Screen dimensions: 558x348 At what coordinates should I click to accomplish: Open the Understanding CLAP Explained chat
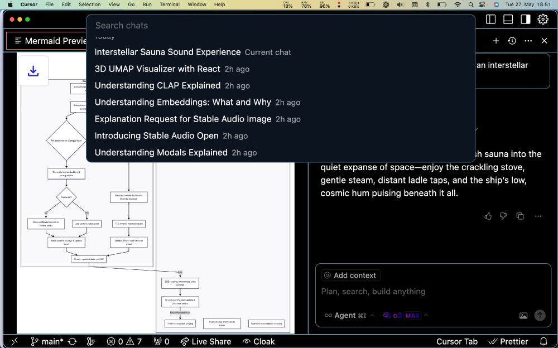(281, 85)
